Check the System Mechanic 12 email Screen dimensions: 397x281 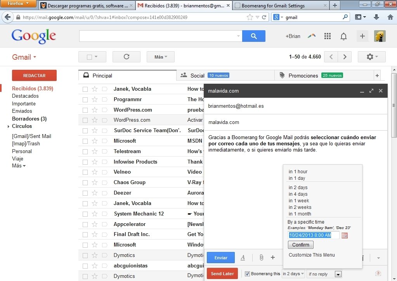pos(85,214)
